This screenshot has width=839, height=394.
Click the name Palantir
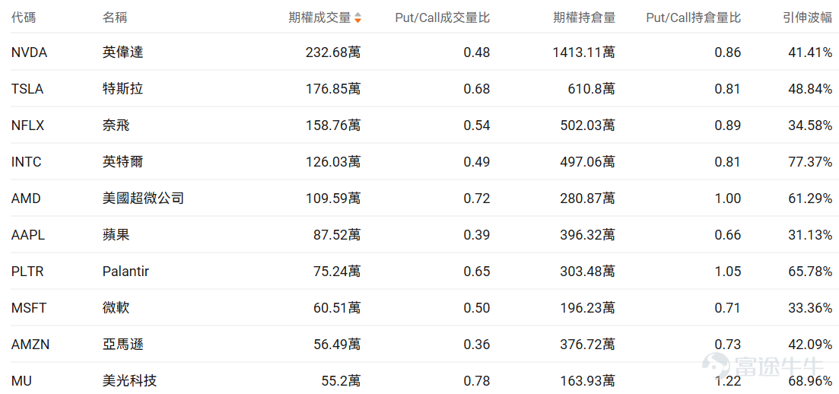coord(126,272)
